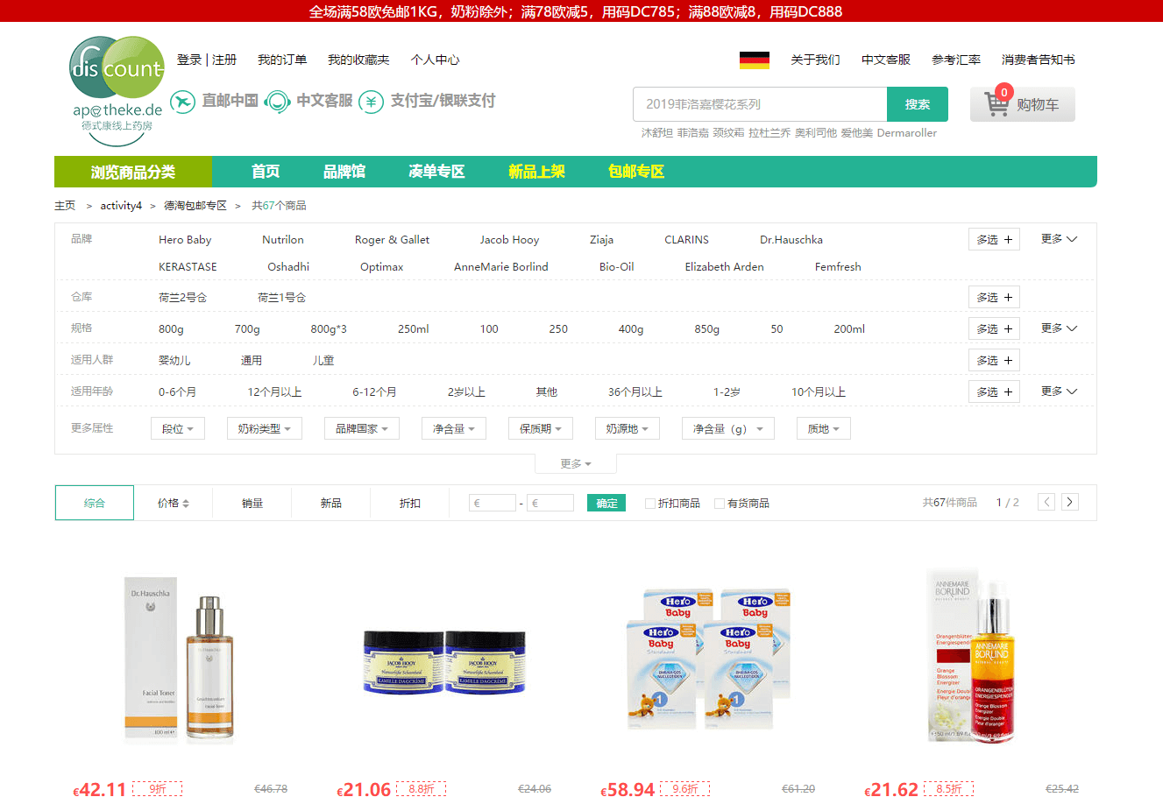Open 我的收藏夹 link
1163x797 pixels.
coord(358,60)
